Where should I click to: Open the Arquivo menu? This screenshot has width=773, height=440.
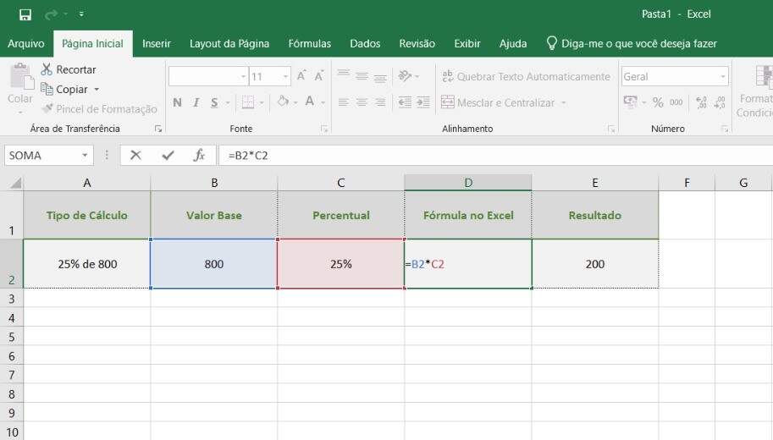pyautogui.click(x=25, y=44)
